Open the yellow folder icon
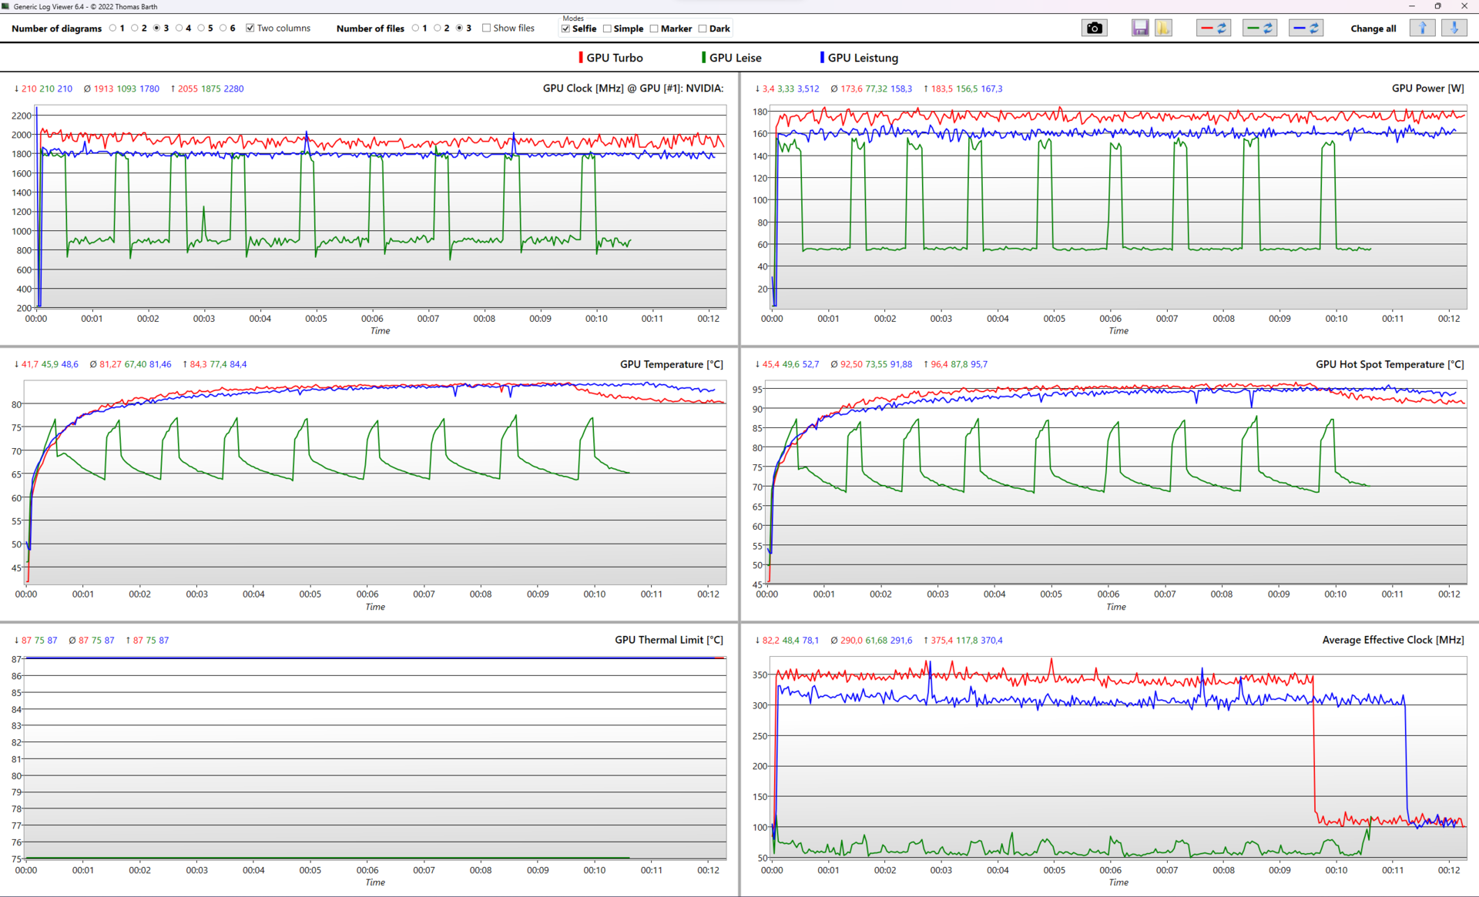Image resolution: width=1479 pixels, height=897 pixels. pos(1163,28)
